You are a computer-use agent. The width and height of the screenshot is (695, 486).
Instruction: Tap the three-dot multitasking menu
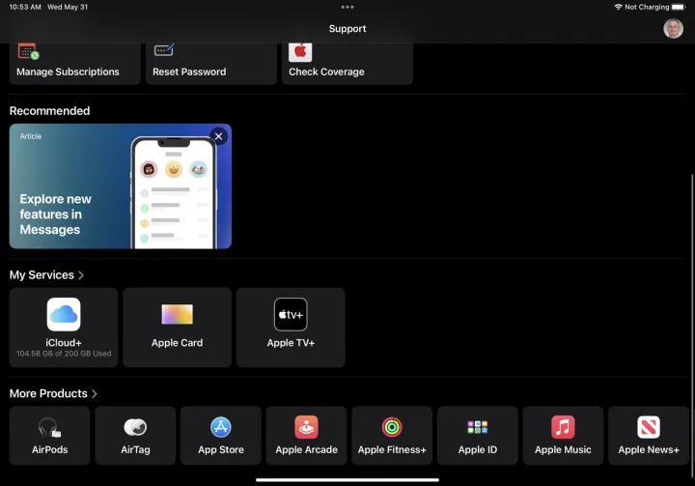pyautogui.click(x=347, y=7)
